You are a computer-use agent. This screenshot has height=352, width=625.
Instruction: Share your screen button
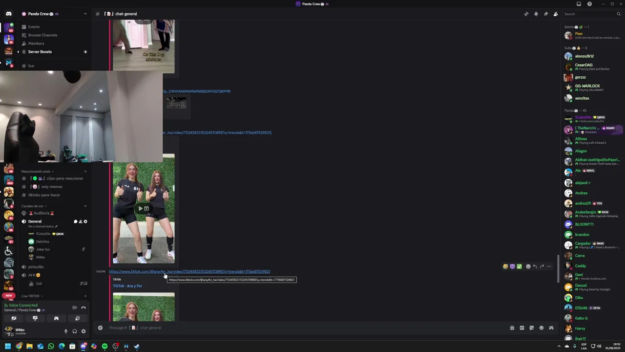[35, 318]
